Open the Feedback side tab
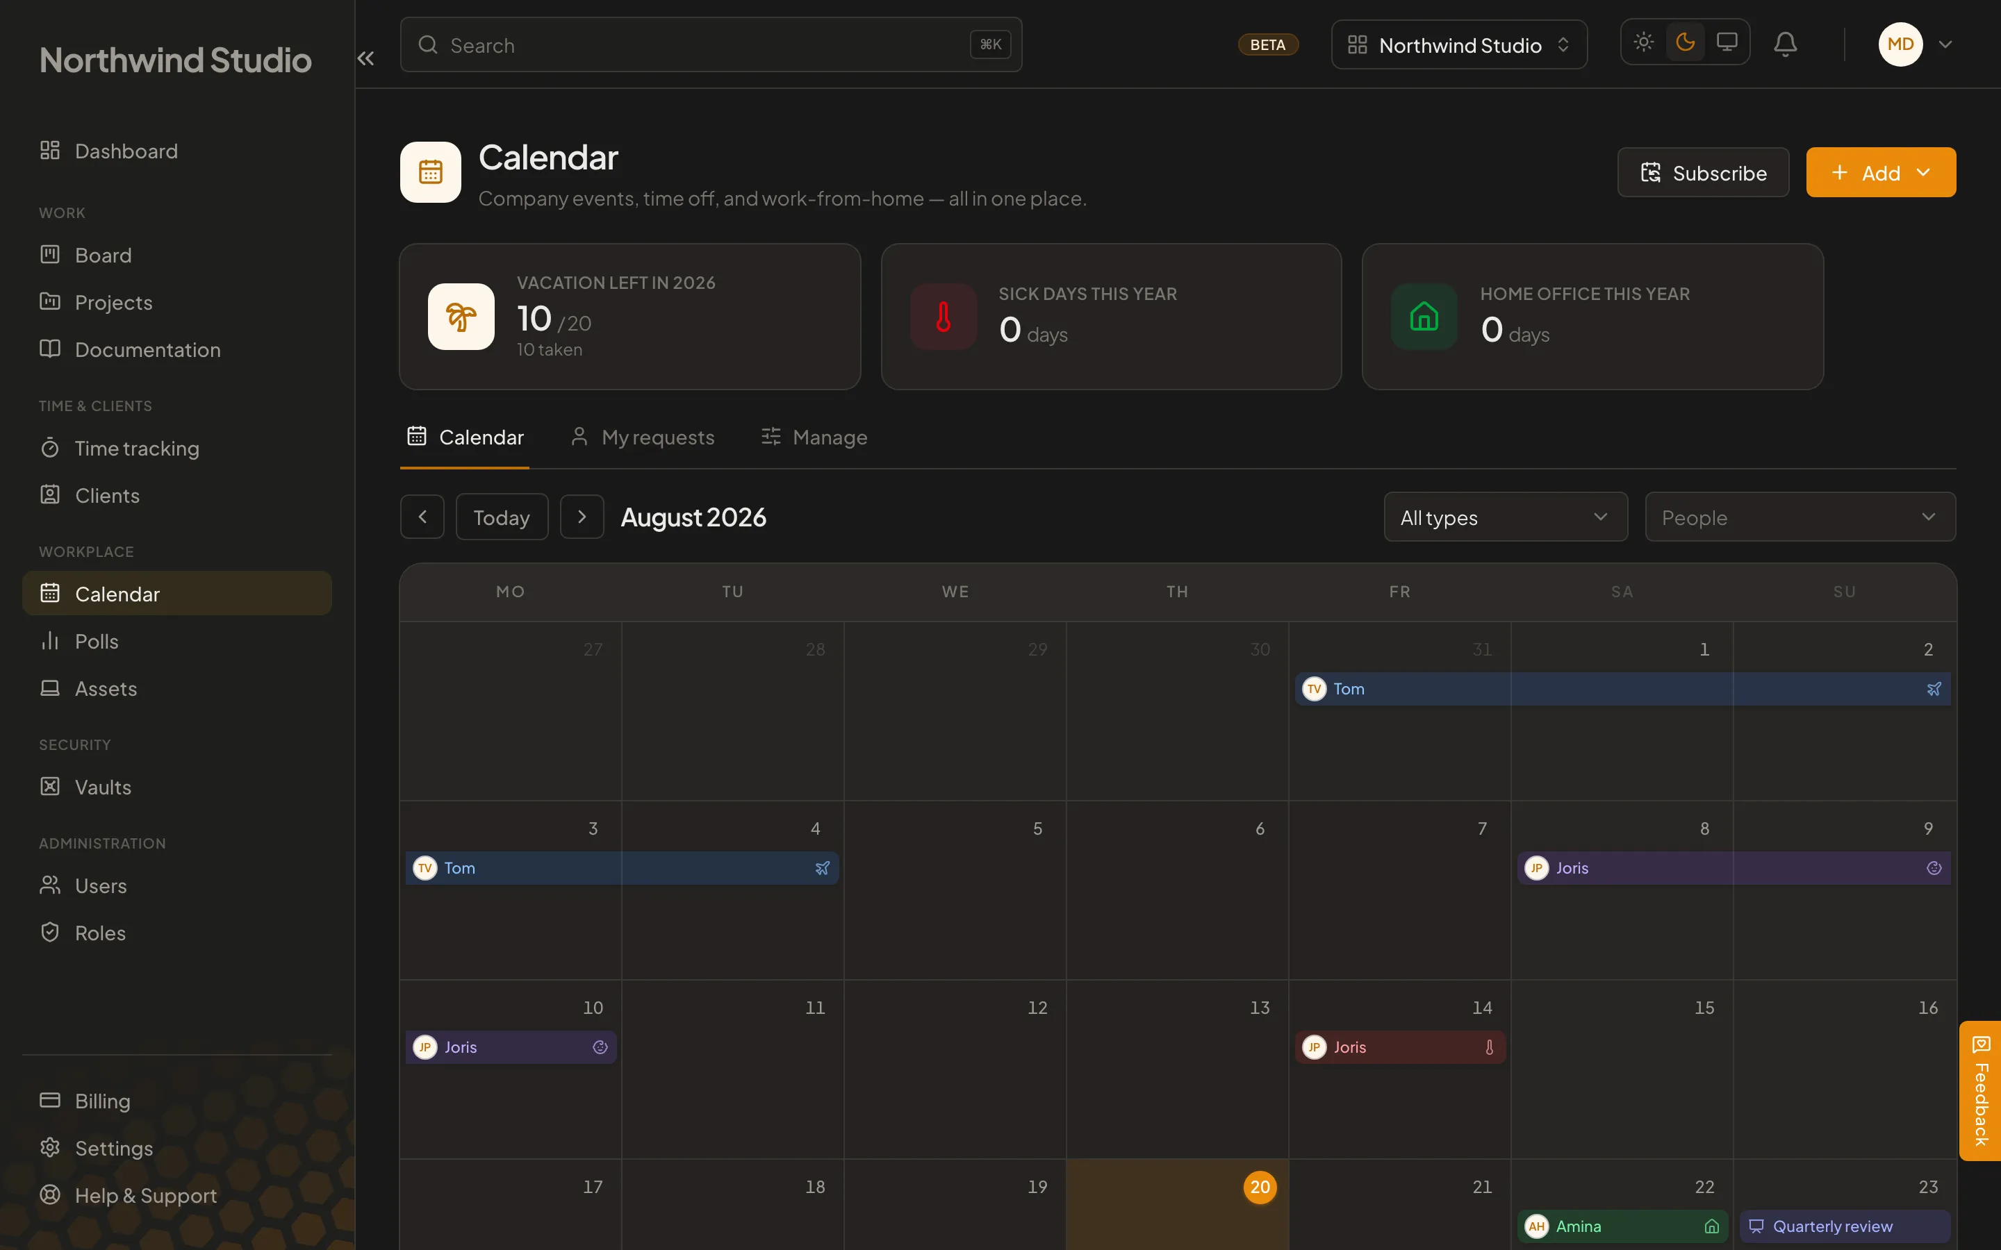 click(x=1980, y=1091)
